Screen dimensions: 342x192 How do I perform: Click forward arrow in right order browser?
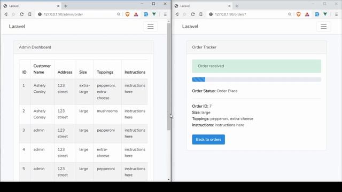185,14
